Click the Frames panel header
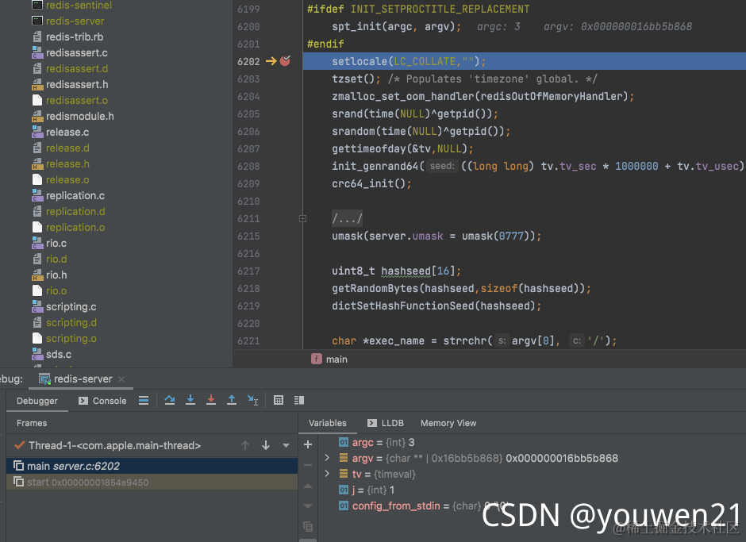This screenshot has height=542, width=746. 32,423
